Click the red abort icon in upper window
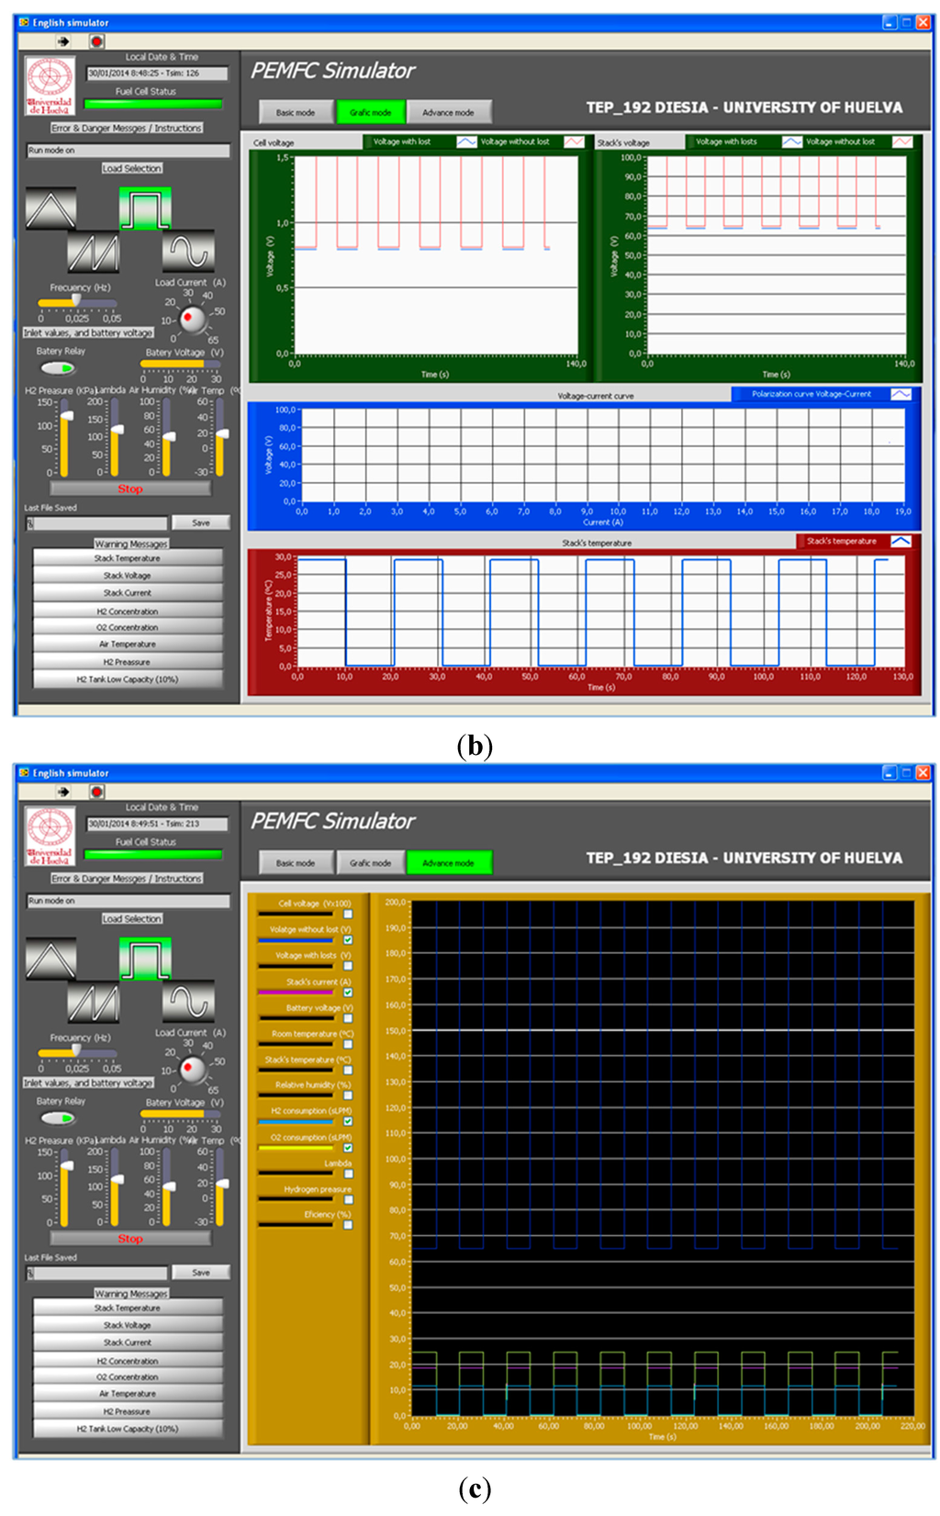The width and height of the screenshot is (940, 1516). [x=97, y=41]
